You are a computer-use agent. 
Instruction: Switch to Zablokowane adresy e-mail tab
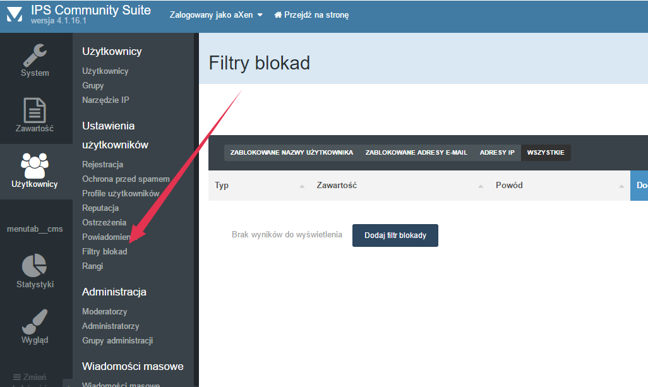[x=416, y=153]
